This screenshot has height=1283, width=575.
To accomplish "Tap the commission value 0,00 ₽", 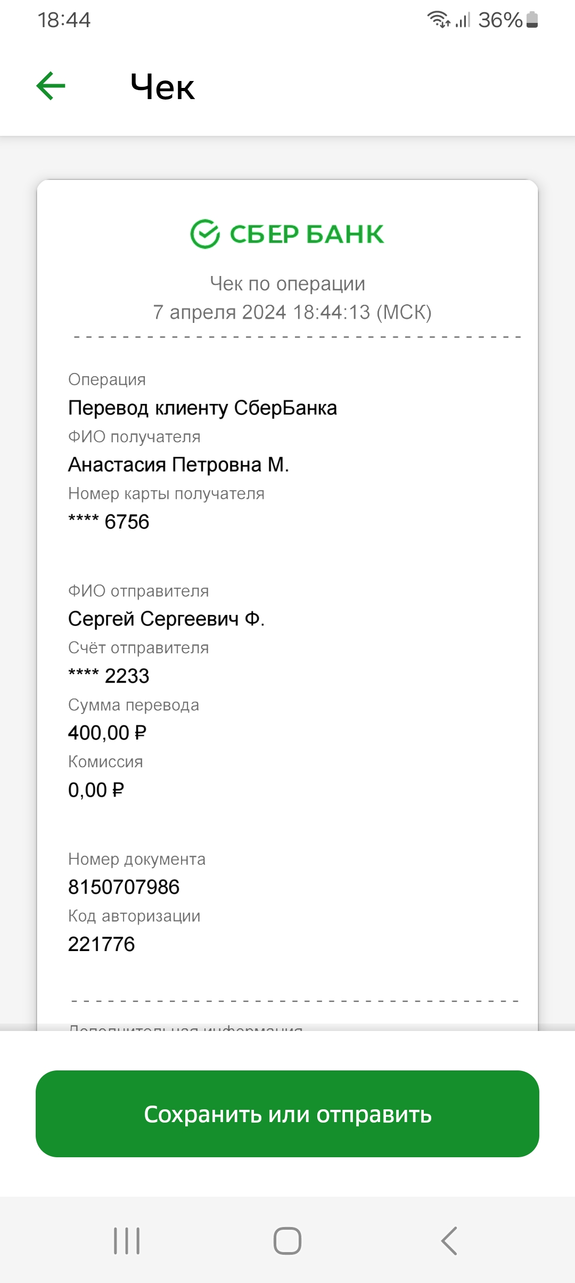I will tap(96, 790).
